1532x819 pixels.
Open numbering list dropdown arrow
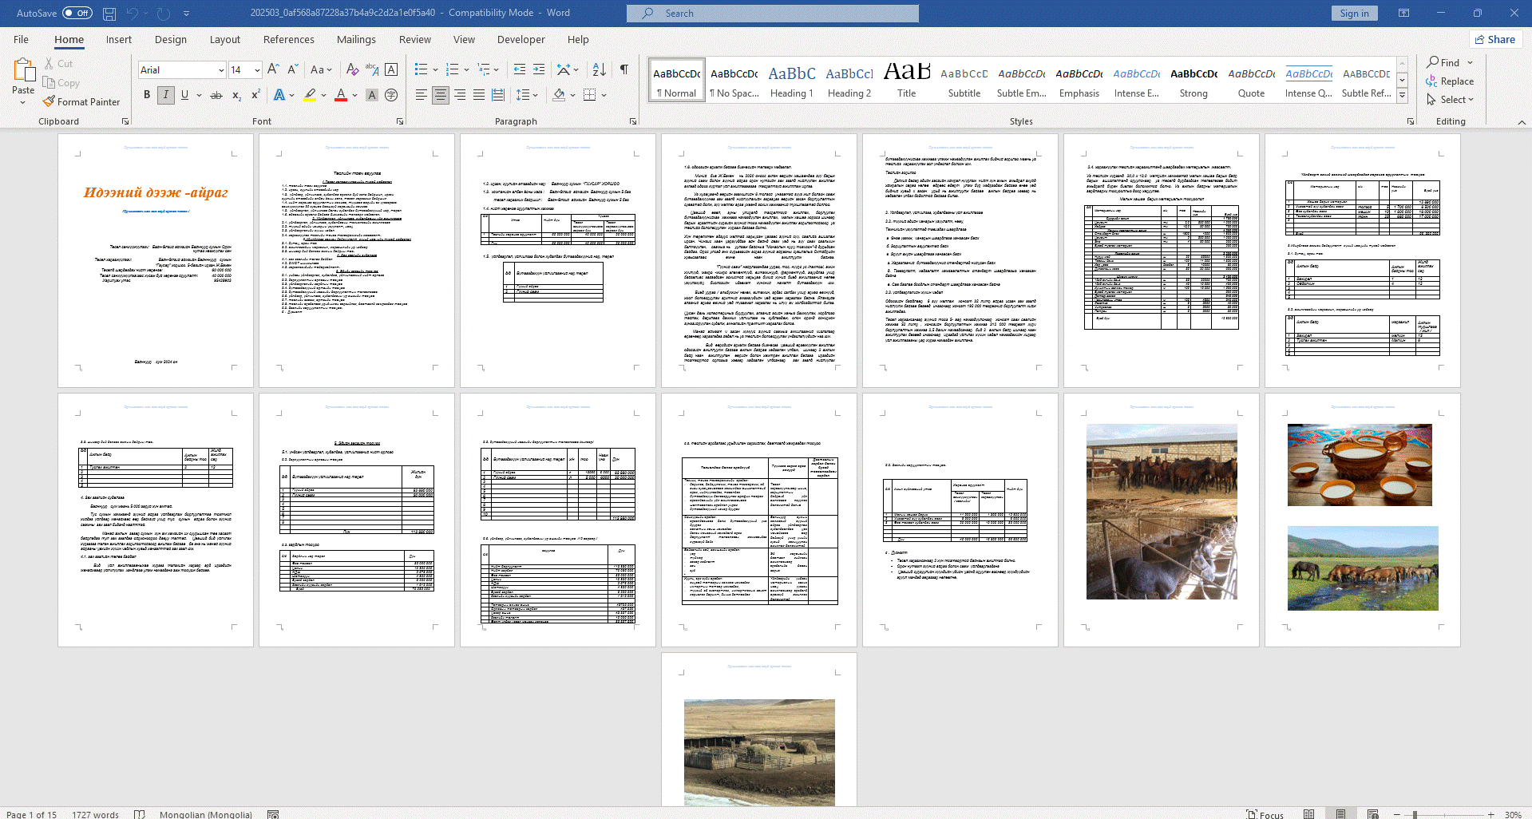(466, 69)
